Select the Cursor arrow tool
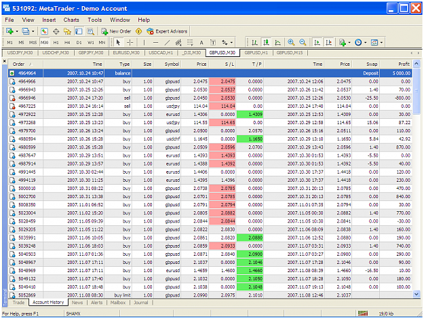This screenshot has width=424, height=319. tap(118, 43)
